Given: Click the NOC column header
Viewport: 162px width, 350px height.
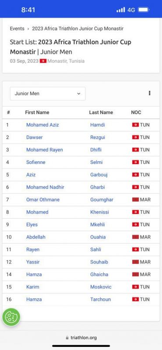Looking at the screenshot, I should point(136,112).
